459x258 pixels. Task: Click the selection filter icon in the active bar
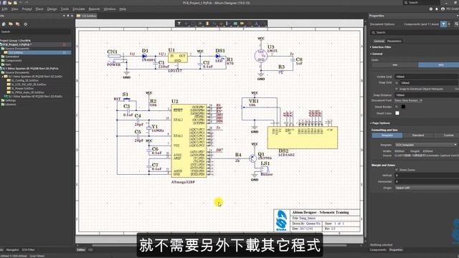(179, 24)
